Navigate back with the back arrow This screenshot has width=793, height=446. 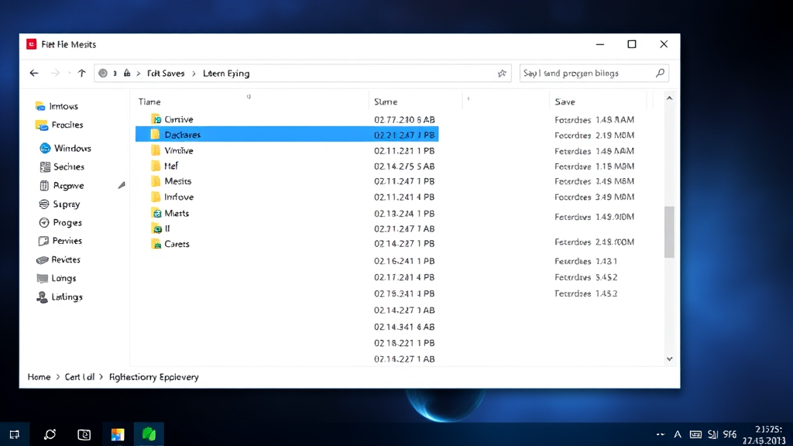pos(33,73)
